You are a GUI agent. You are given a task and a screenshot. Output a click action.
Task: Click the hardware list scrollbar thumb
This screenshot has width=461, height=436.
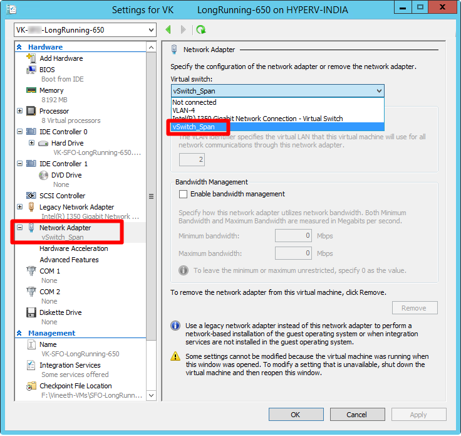pos(151,196)
